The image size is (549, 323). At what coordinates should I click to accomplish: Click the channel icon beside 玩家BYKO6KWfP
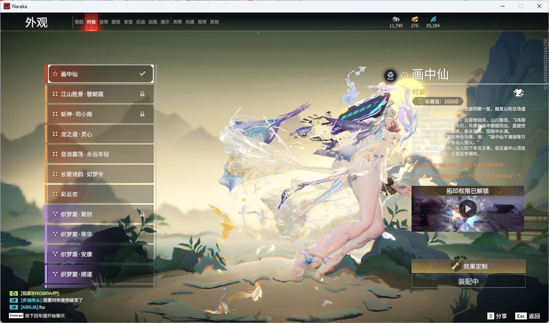tap(14, 293)
